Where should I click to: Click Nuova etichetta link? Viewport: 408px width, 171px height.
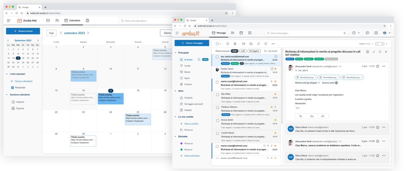click(192, 156)
